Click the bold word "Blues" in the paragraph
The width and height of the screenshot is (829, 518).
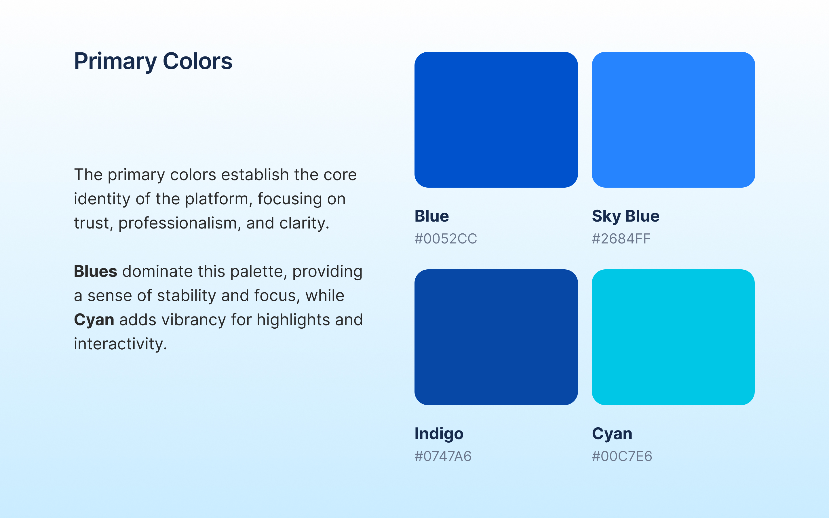(96, 271)
